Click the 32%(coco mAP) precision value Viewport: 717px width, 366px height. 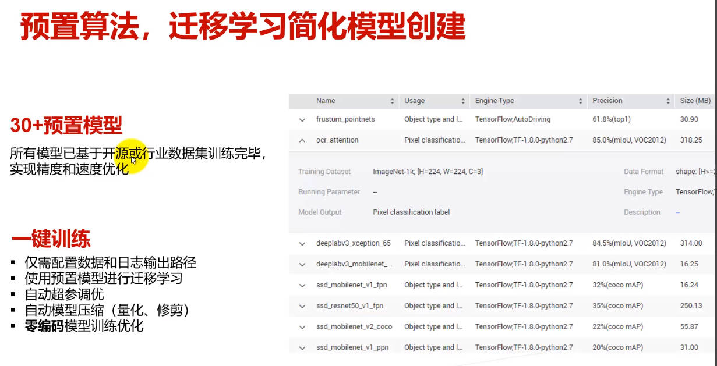617,285
